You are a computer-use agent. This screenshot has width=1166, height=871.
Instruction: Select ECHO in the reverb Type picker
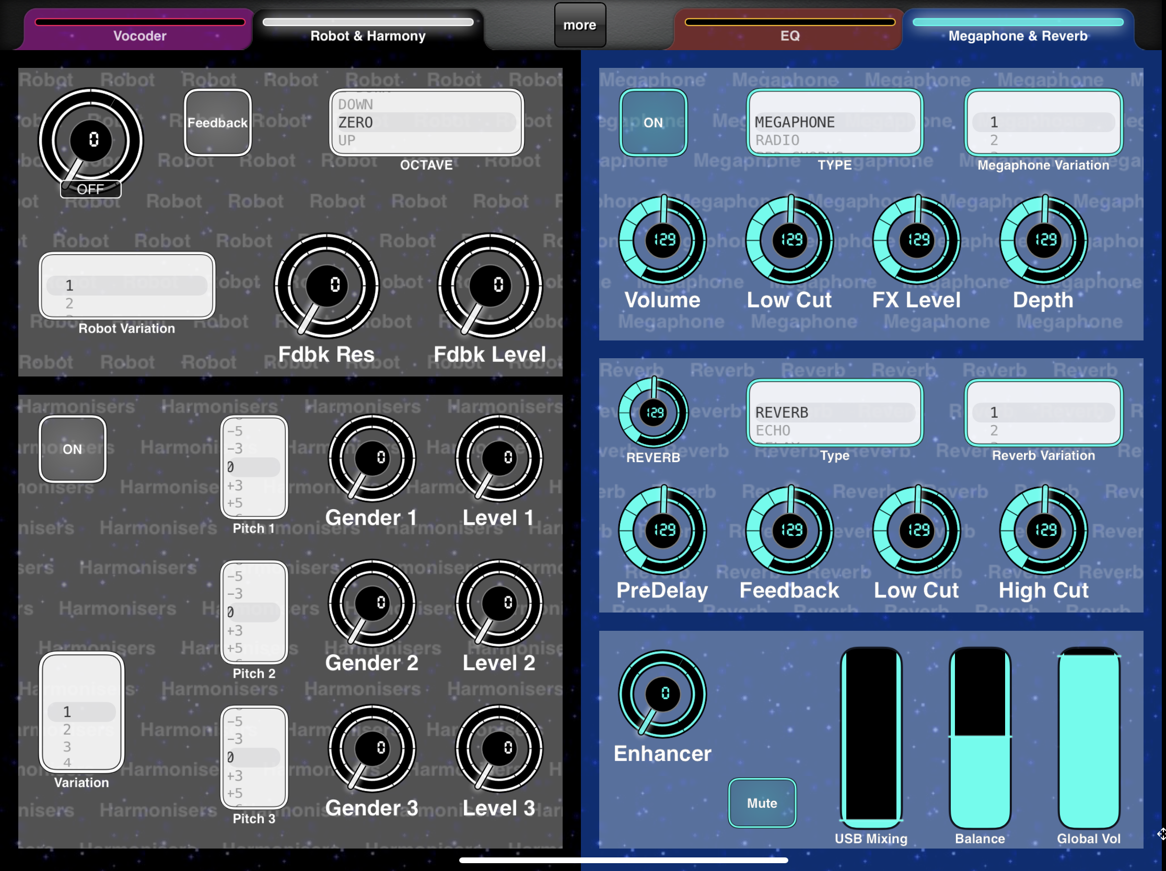[x=773, y=430]
